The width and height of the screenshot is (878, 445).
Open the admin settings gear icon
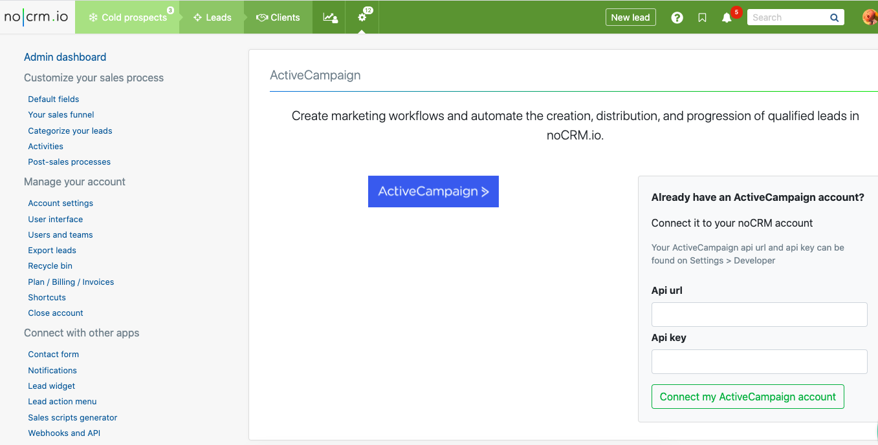point(362,17)
